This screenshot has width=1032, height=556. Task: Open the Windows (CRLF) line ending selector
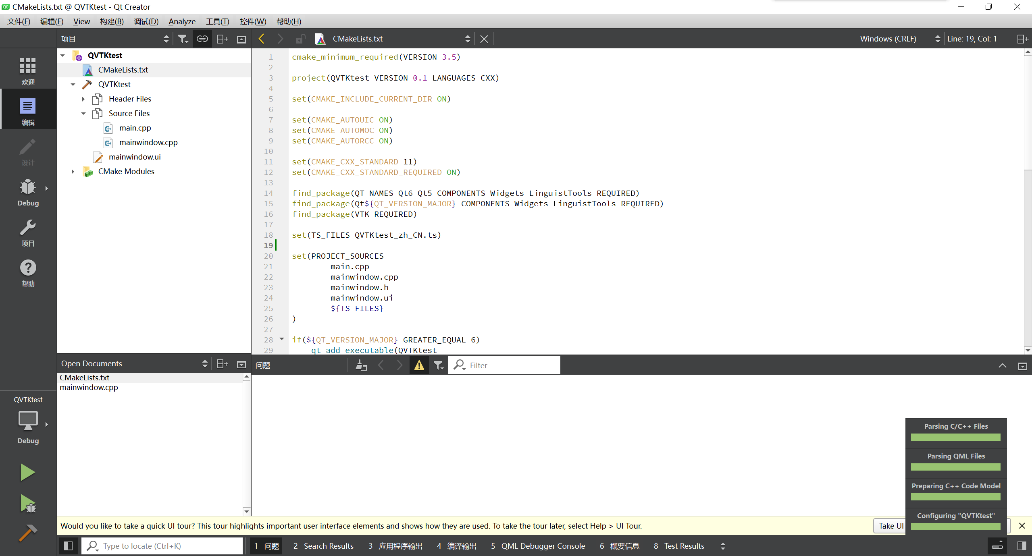888,38
